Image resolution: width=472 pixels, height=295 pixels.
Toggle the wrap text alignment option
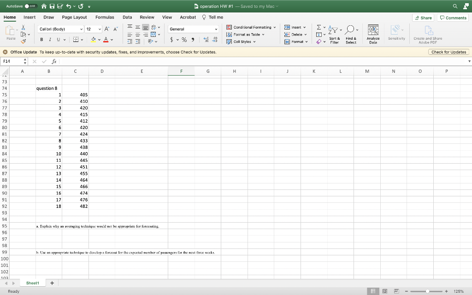[x=153, y=28]
